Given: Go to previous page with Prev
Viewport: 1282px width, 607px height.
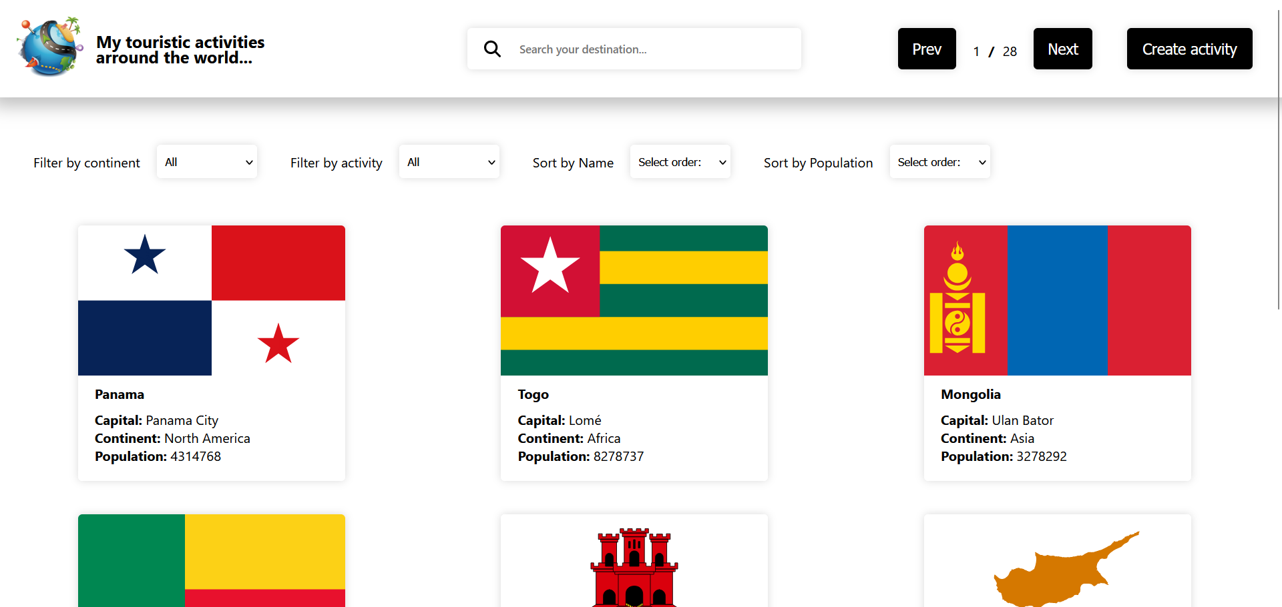Looking at the screenshot, I should pos(926,49).
